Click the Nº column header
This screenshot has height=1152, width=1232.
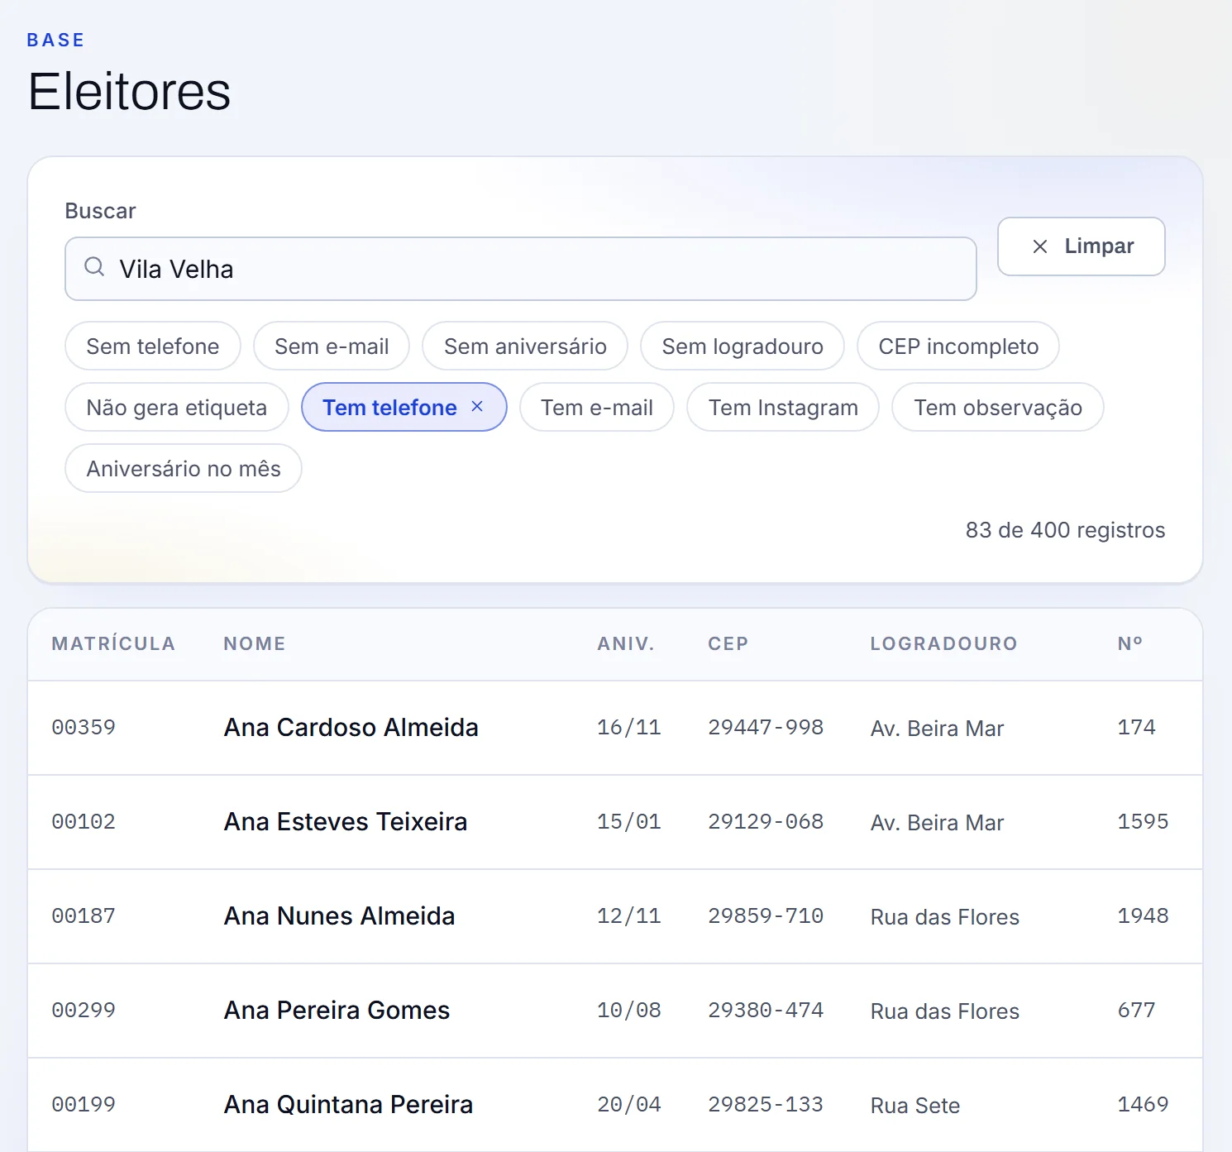1130,643
